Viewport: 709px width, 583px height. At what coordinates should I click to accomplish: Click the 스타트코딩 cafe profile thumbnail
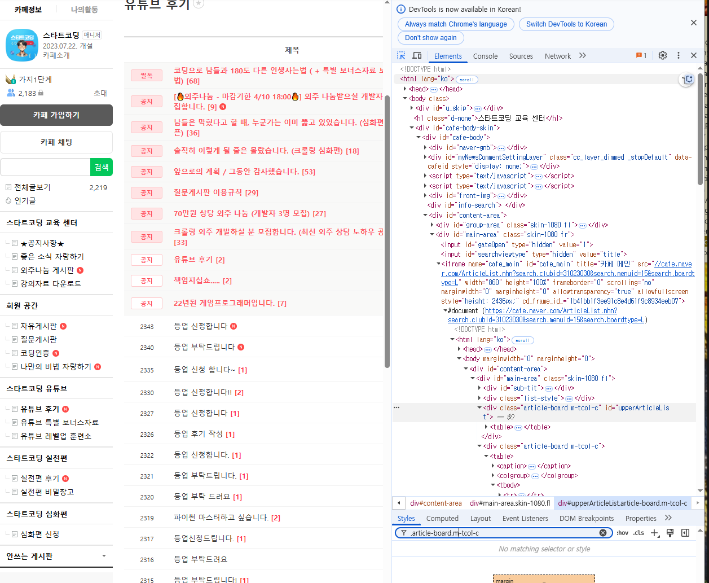pos(22,45)
